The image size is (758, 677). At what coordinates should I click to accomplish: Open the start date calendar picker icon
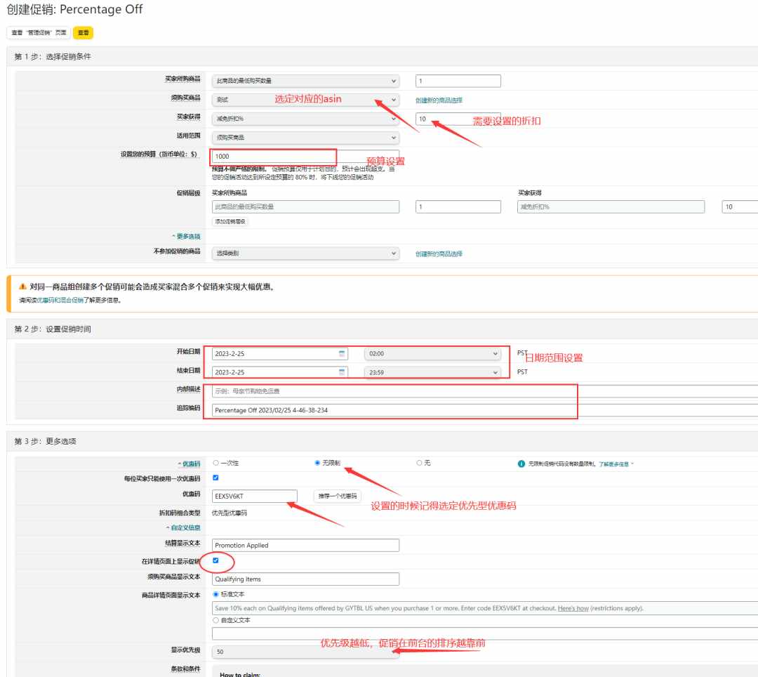(x=342, y=353)
